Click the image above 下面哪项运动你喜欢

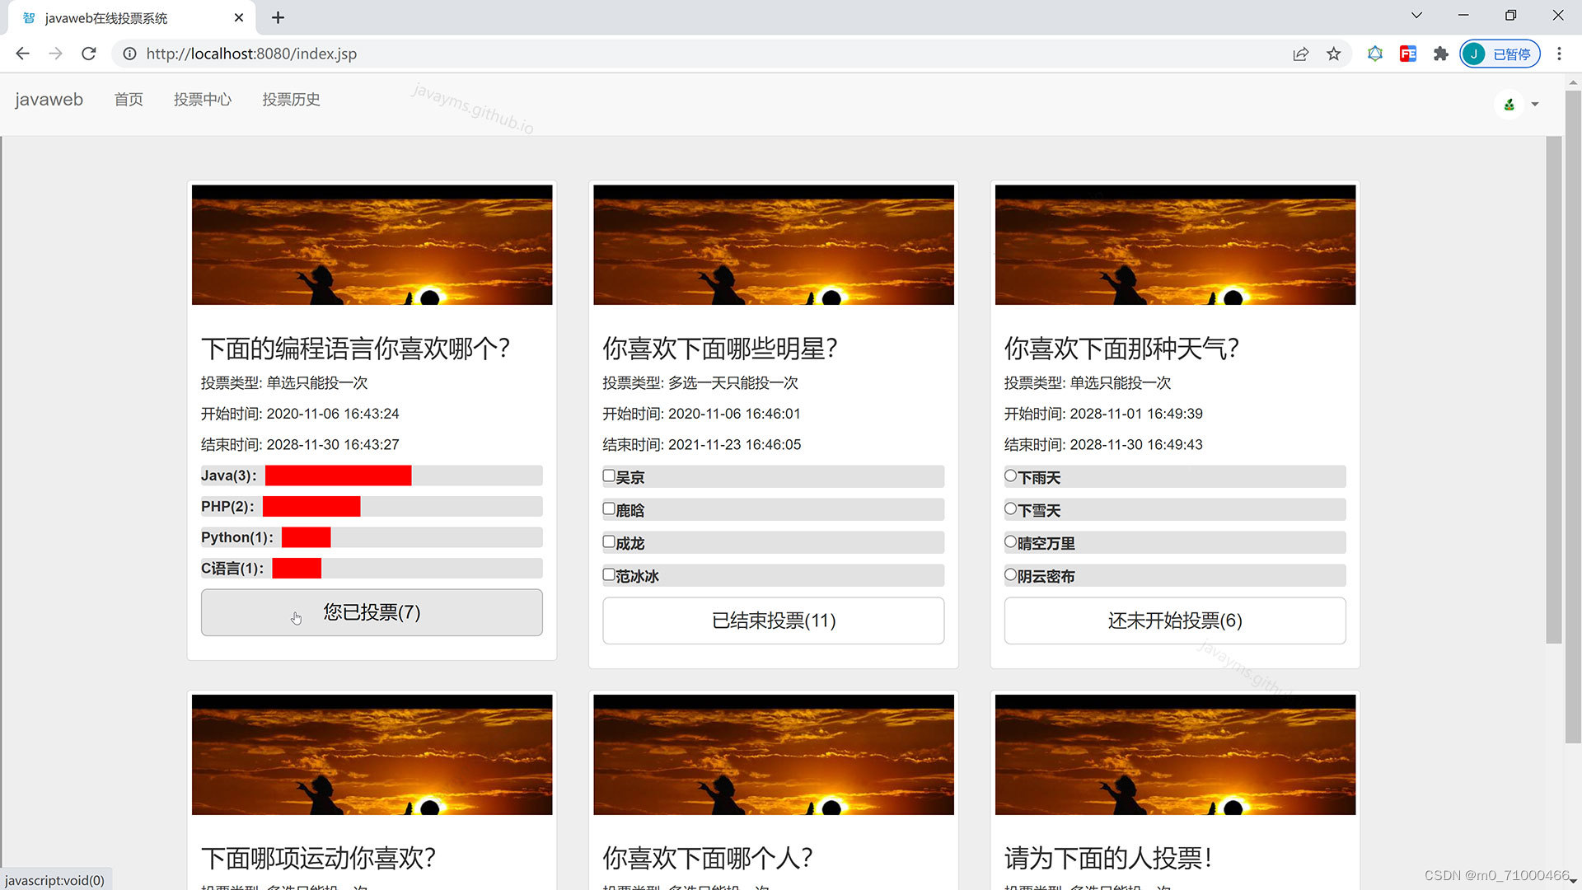pos(372,755)
